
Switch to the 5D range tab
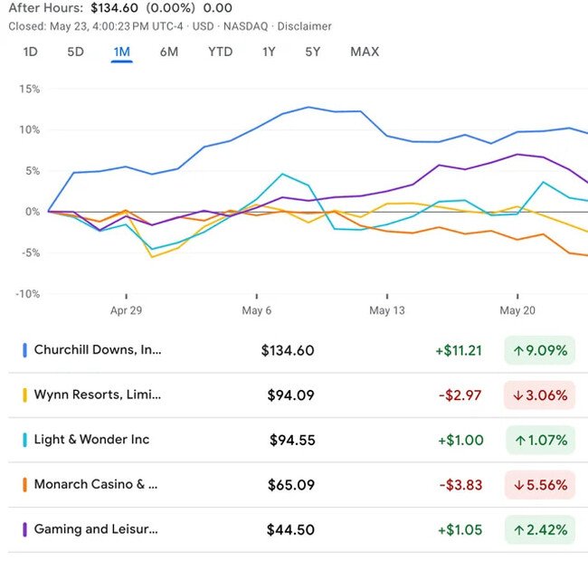pyautogui.click(x=75, y=52)
